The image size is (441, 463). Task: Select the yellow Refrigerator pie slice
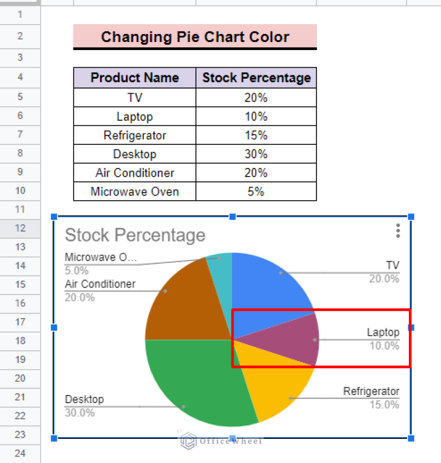pos(274,385)
